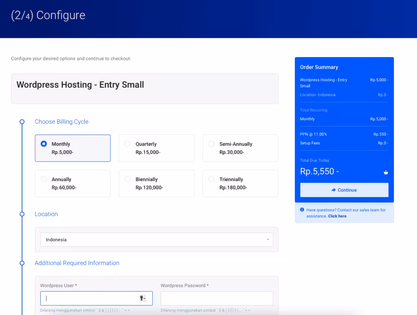This screenshot has height=315, width=417.
Task: Click the '(2/4) Configure' page header
Action: (x=48, y=15)
